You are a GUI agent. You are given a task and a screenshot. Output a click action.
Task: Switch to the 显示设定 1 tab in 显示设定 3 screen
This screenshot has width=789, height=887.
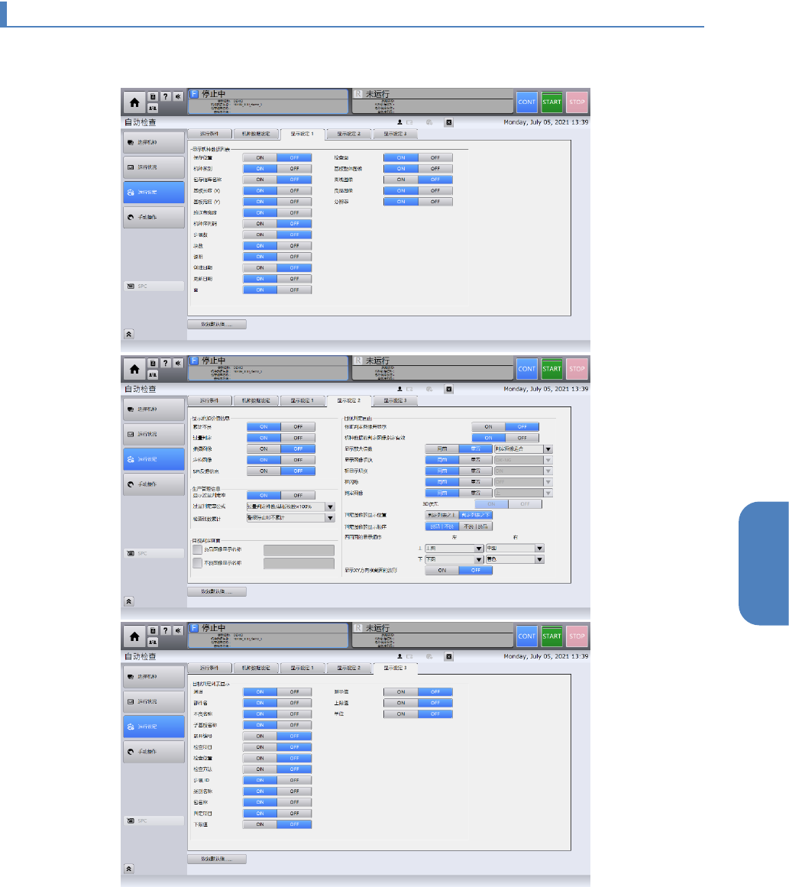[302, 668]
